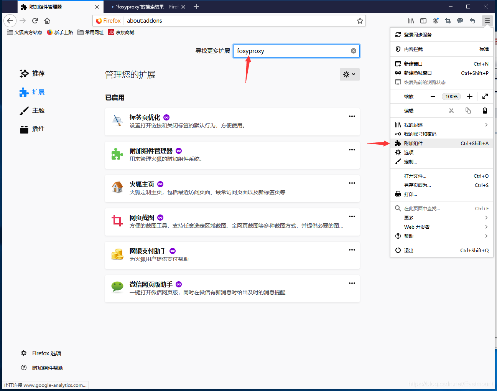
Task: Switch to 推荐 sidebar category
Action: pos(32,73)
